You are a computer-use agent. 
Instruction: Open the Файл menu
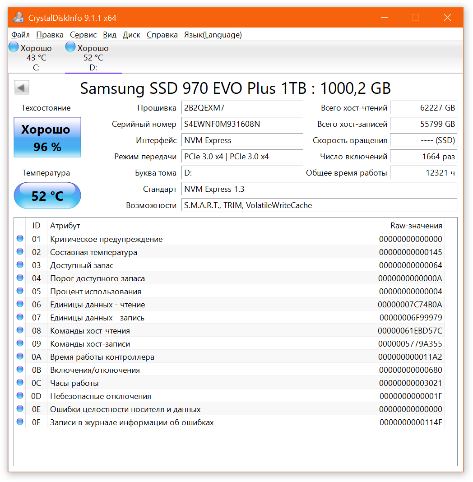click(x=20, y=35)
